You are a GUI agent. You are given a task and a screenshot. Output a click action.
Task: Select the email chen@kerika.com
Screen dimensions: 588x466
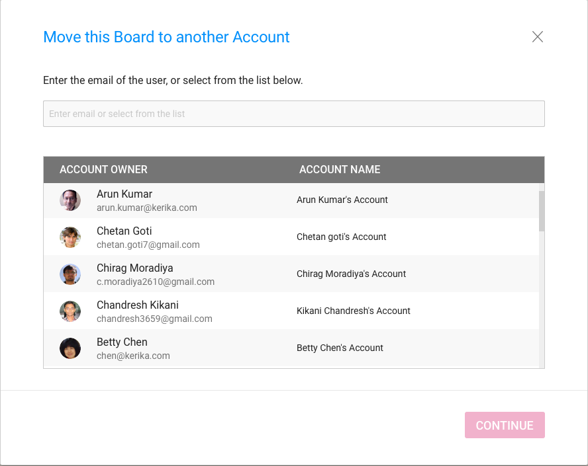coord(133,356)
